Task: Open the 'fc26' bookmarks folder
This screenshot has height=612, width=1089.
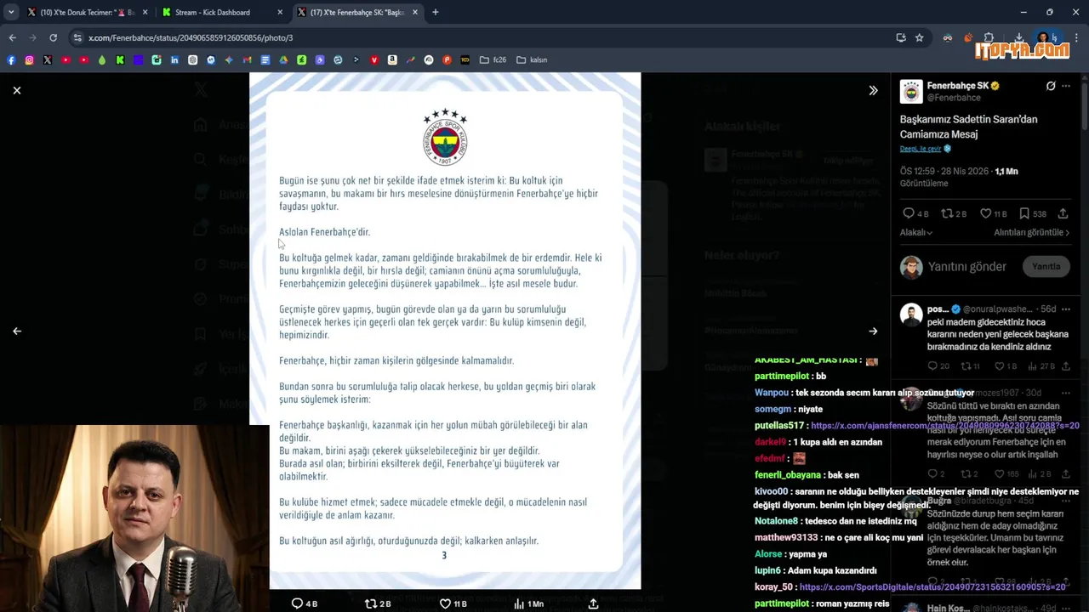Action: 493,59
